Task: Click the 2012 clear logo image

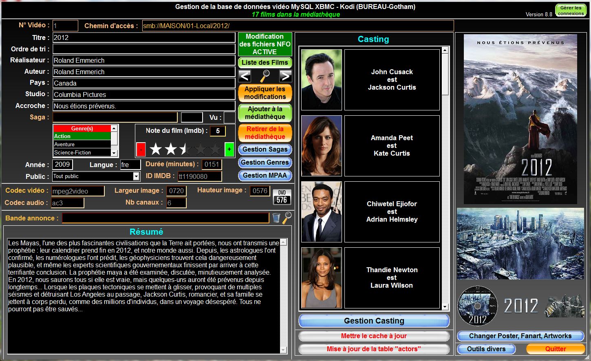Action: (521, 306)
